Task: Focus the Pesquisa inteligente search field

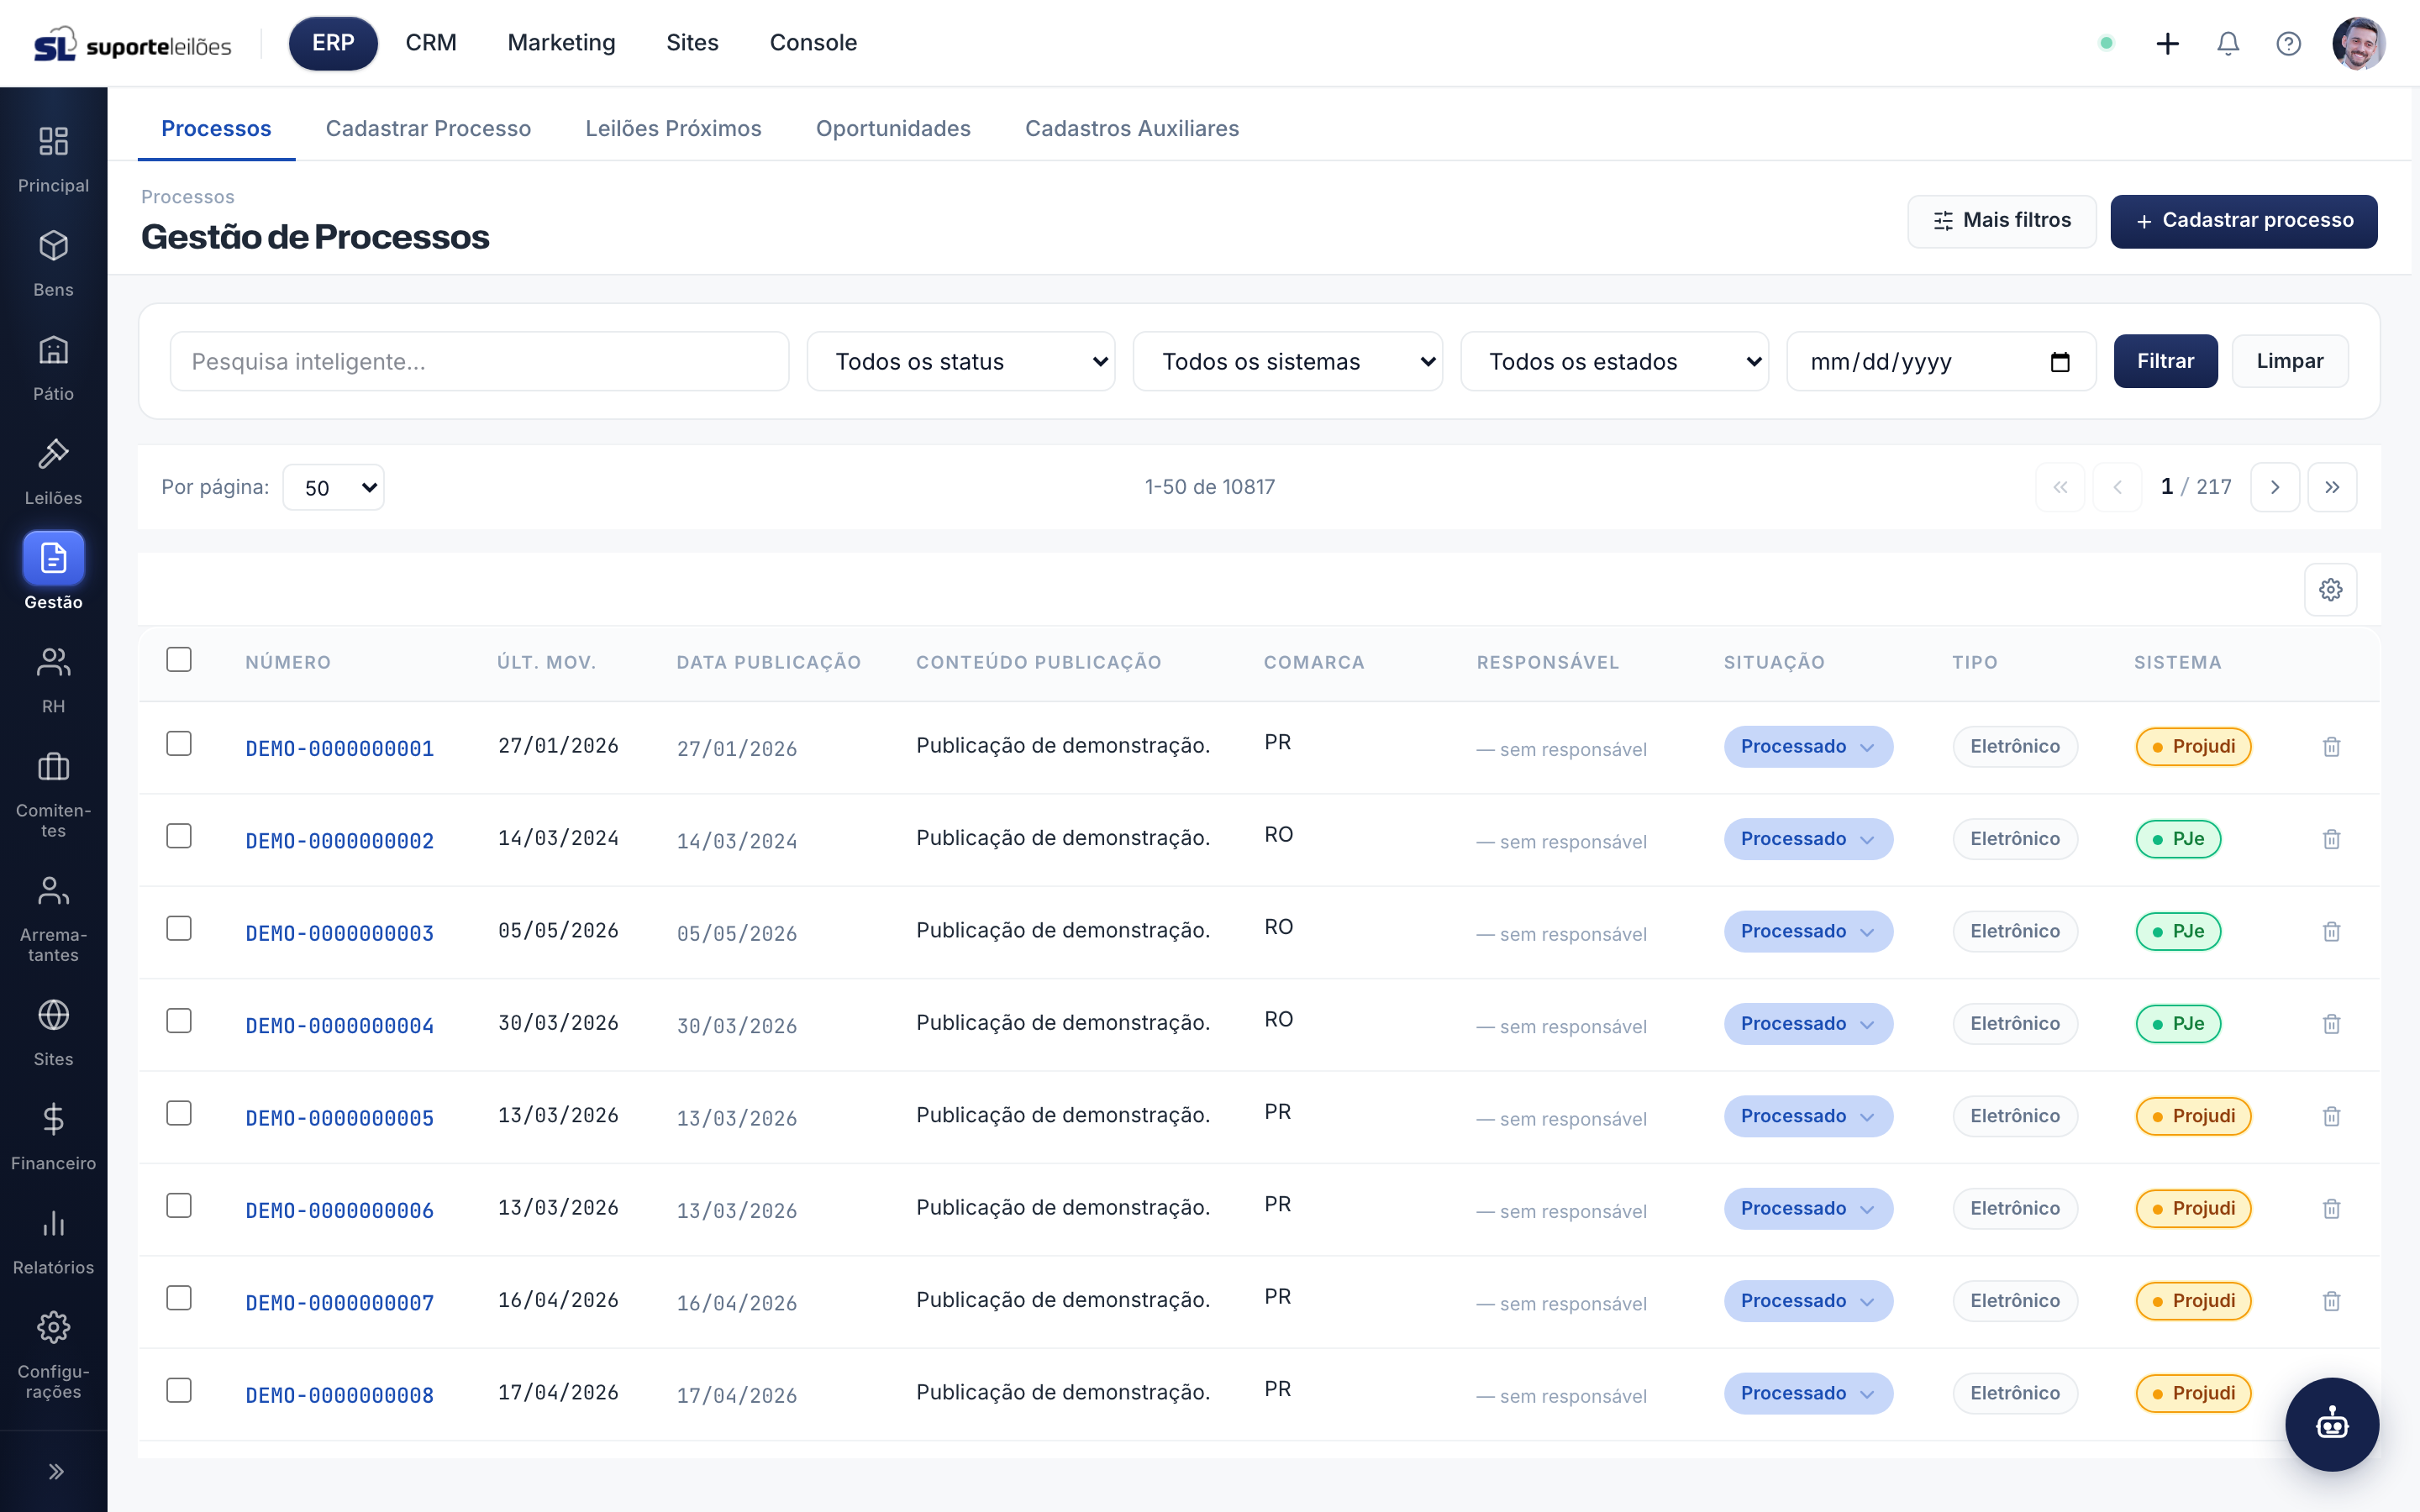Action: (479, 362)
